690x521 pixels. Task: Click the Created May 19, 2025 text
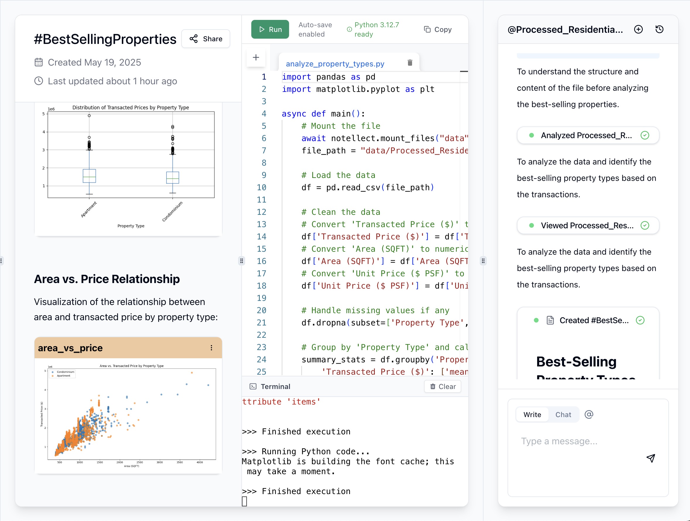coord(94,62)
